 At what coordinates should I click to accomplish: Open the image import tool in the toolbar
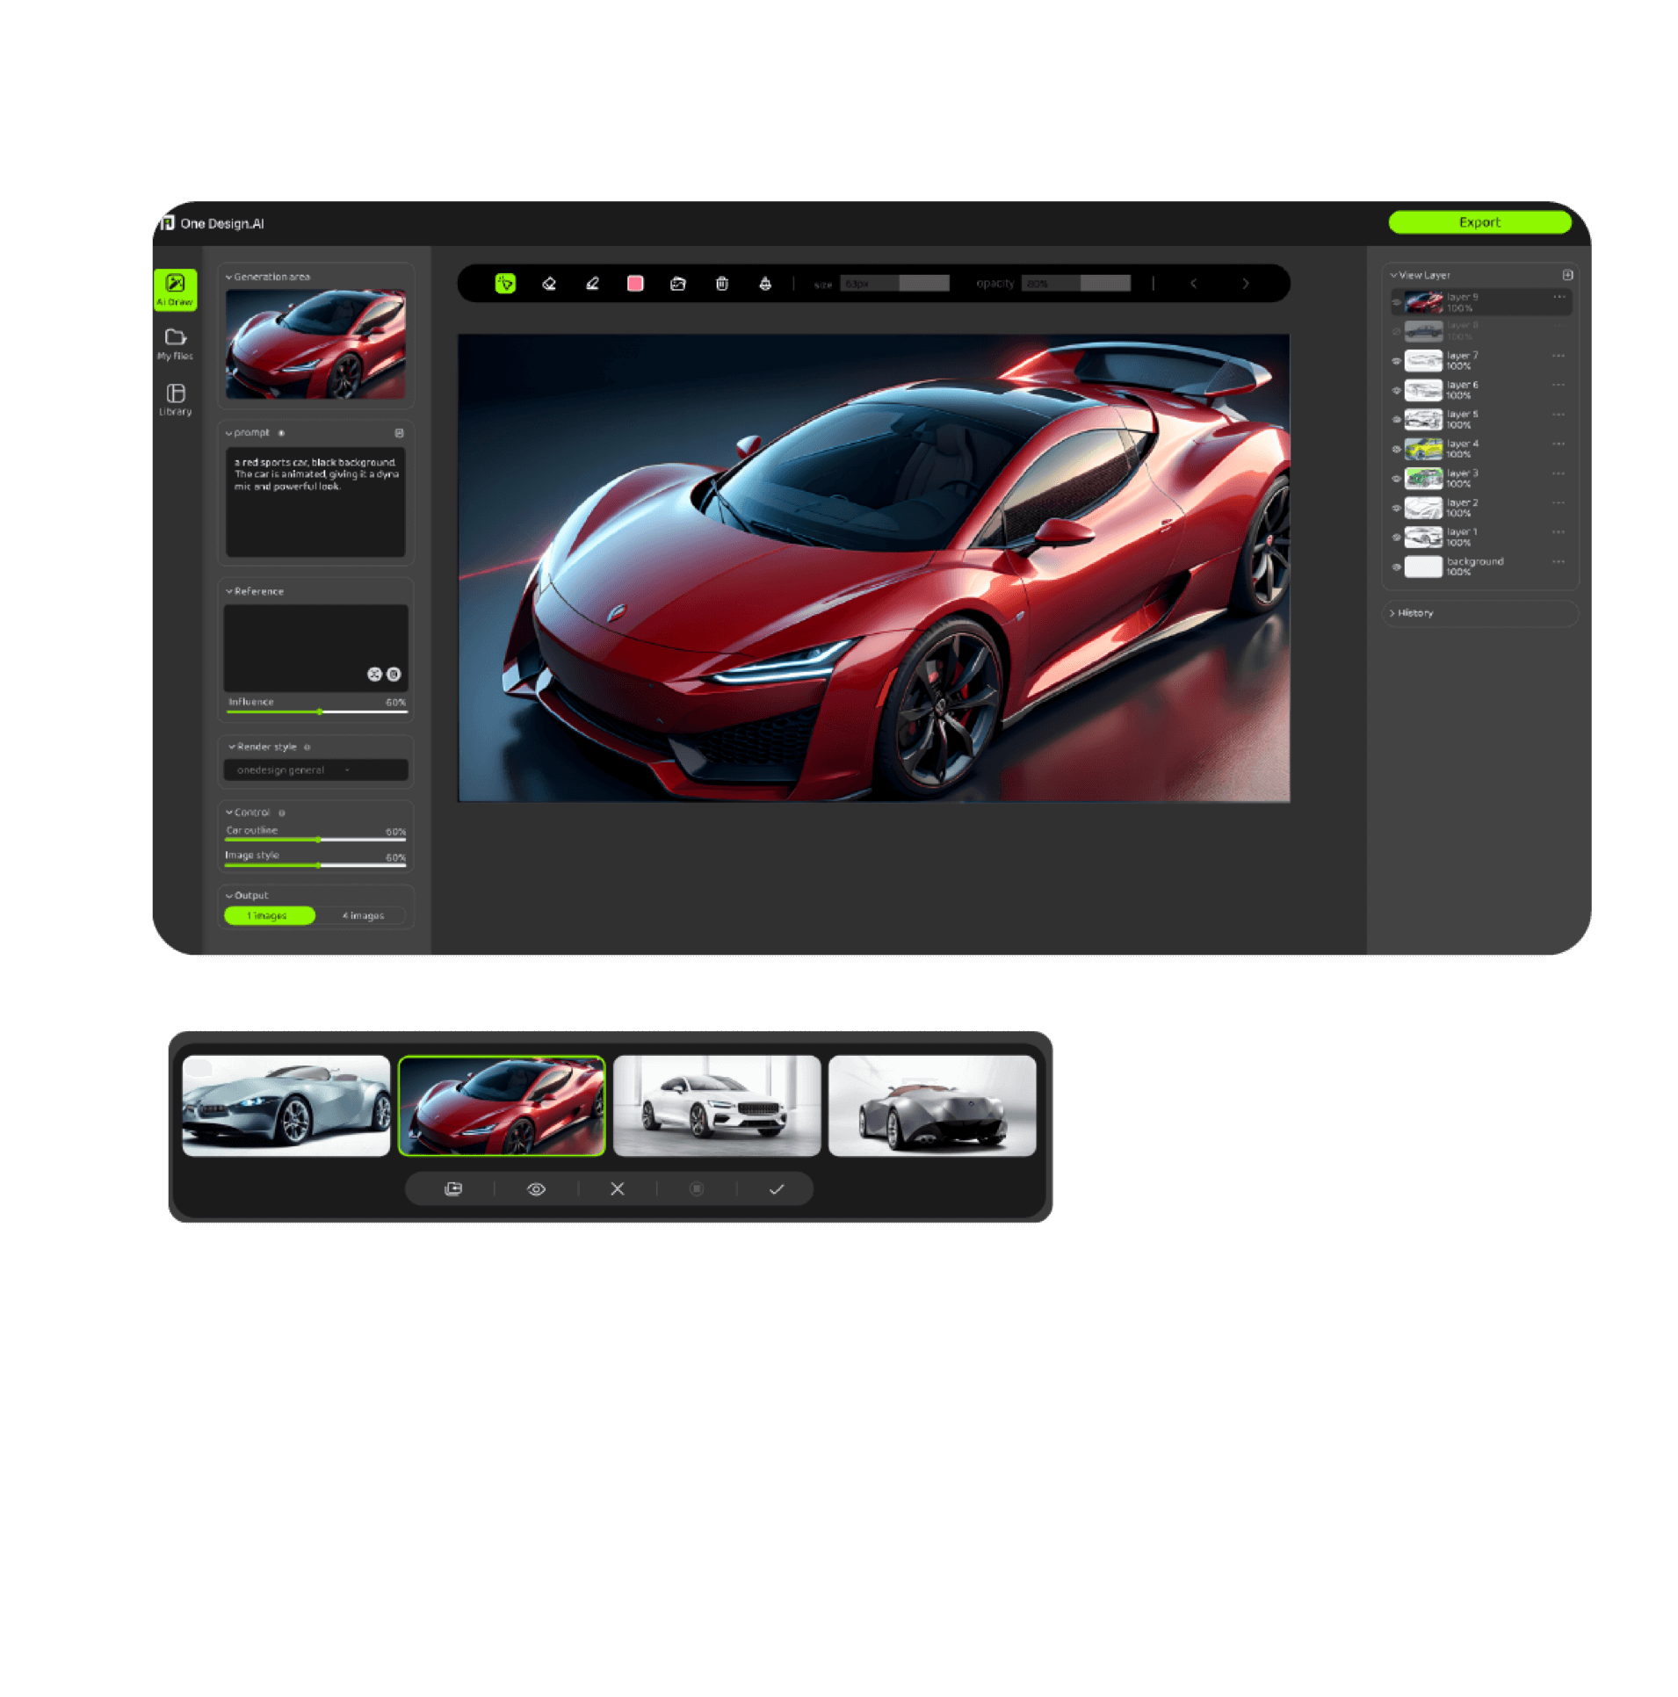(x=679, y=284)
